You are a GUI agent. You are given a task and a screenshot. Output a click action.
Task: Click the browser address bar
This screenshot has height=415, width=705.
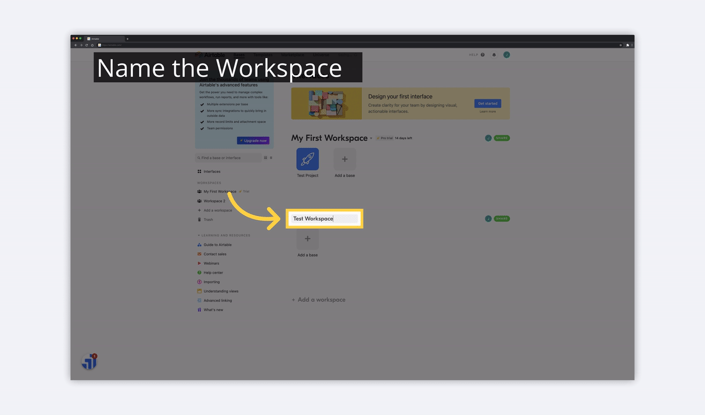[x=357, y=45]
